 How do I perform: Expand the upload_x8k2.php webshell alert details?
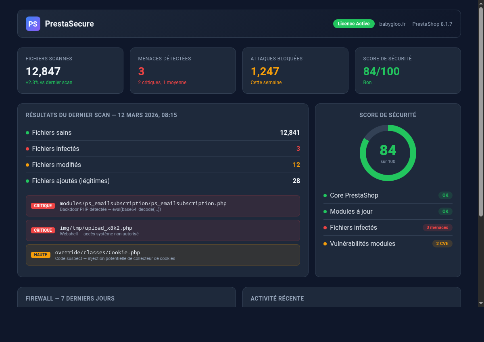point(163,230)
